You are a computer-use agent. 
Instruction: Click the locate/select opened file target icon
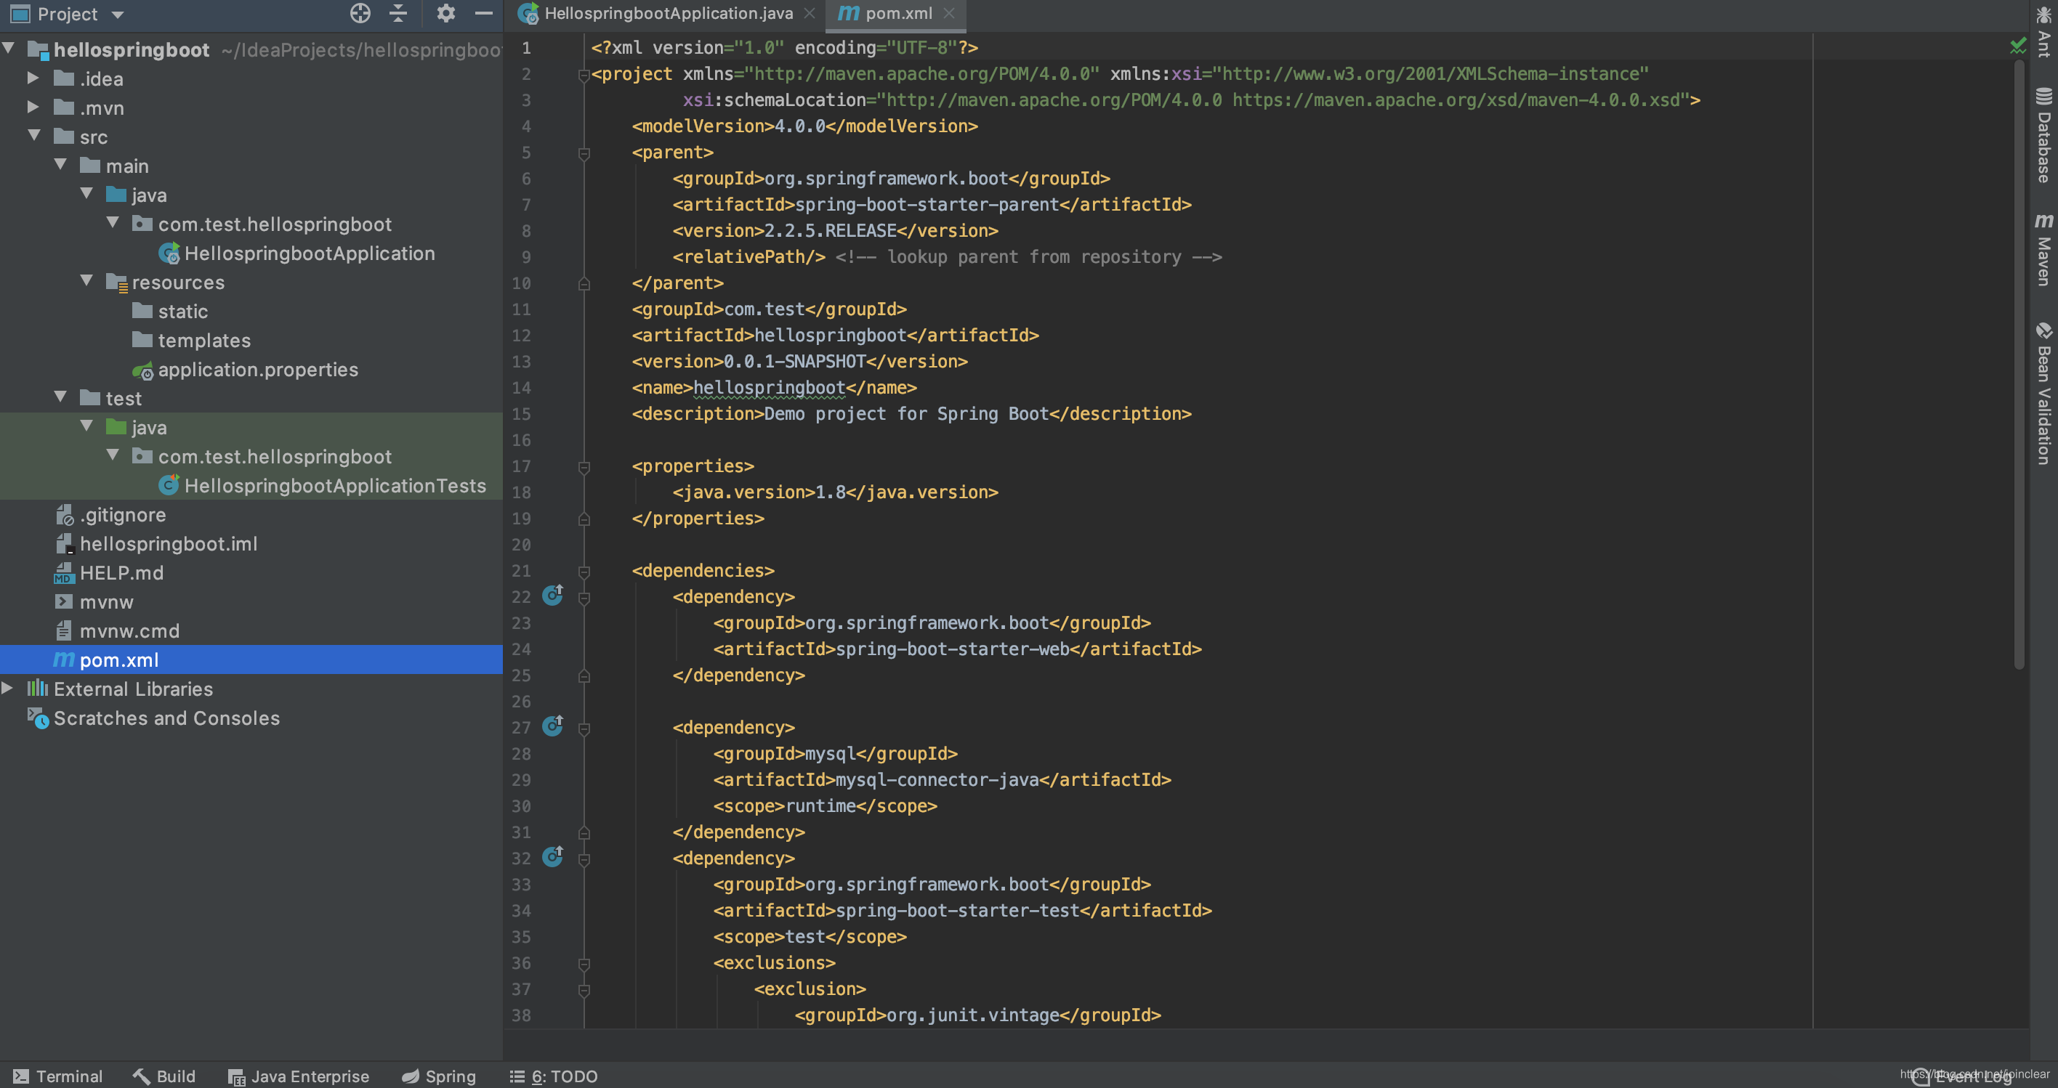coord(360,14)
